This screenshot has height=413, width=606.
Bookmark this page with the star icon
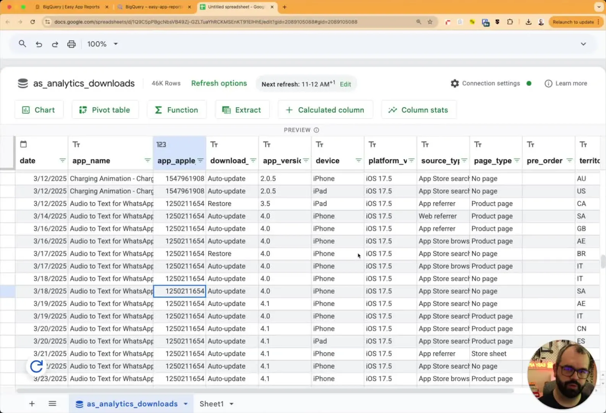(430, 22)
